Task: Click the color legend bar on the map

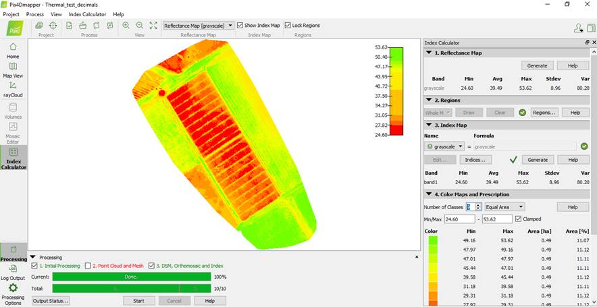Action: [396, 91]
